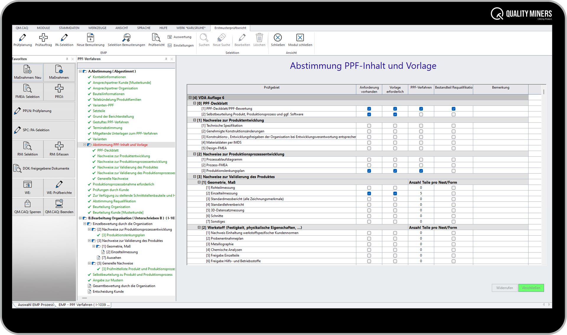Select Terminabstimmung in the PPF tree
The height and width of the screenshot is (335, 567).
pyautogui.click(x=107, y=128)
